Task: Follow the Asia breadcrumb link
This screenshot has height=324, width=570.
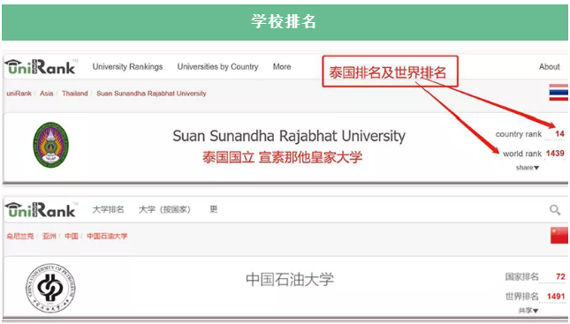Action: coord(47,94)
